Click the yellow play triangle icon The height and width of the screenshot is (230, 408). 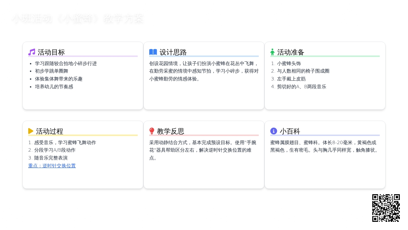[31, 131]
